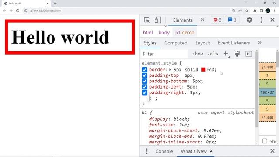Activate the inspect element picker tool
The height and width of the screenshot is (157, 279).
(147, 20)
